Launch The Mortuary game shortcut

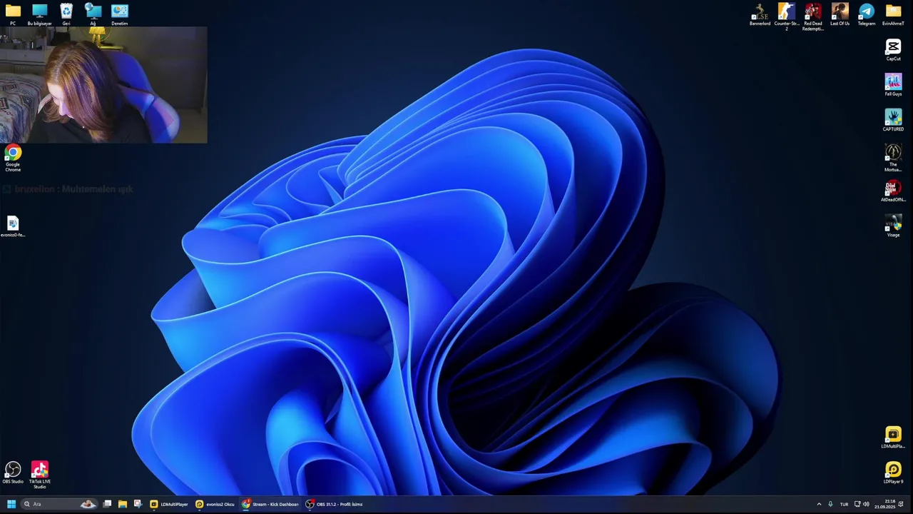coord(893,158)
